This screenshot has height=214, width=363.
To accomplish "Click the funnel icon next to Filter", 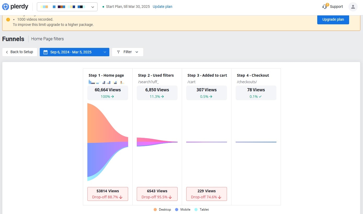I will pos(118,52).
